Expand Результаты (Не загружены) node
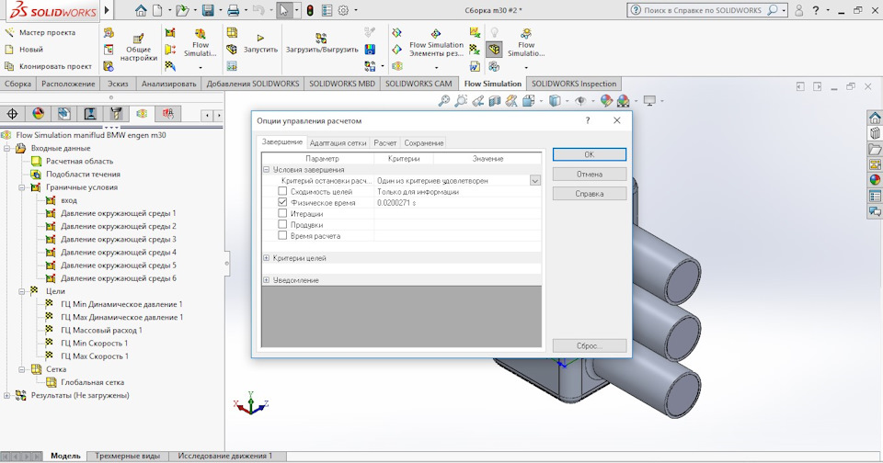Screen dimensions: 883x463 tap(6, 396)
